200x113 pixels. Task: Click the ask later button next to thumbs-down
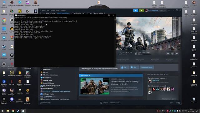(x=147, y=67)
